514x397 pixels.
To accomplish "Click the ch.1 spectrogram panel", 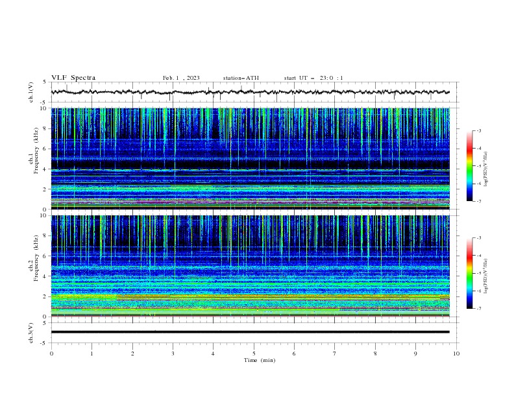I will pos(250,158).
